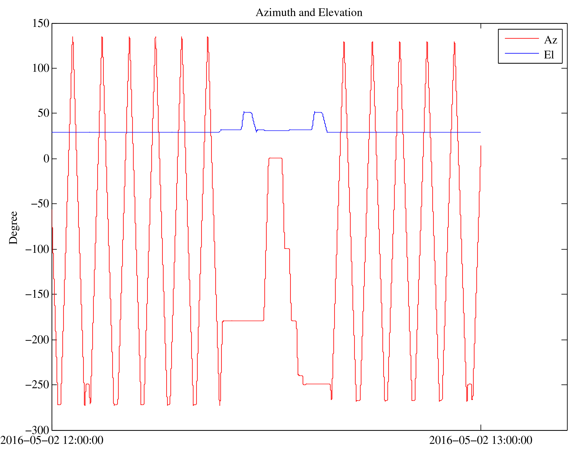The width and height of the screenshot is (575, 466).
Task: Click the red Az line sample in legend
Action: pos(522,38)
